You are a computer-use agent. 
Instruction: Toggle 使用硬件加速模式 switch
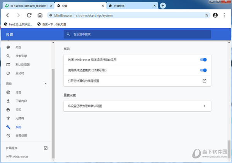coord(203,70)
